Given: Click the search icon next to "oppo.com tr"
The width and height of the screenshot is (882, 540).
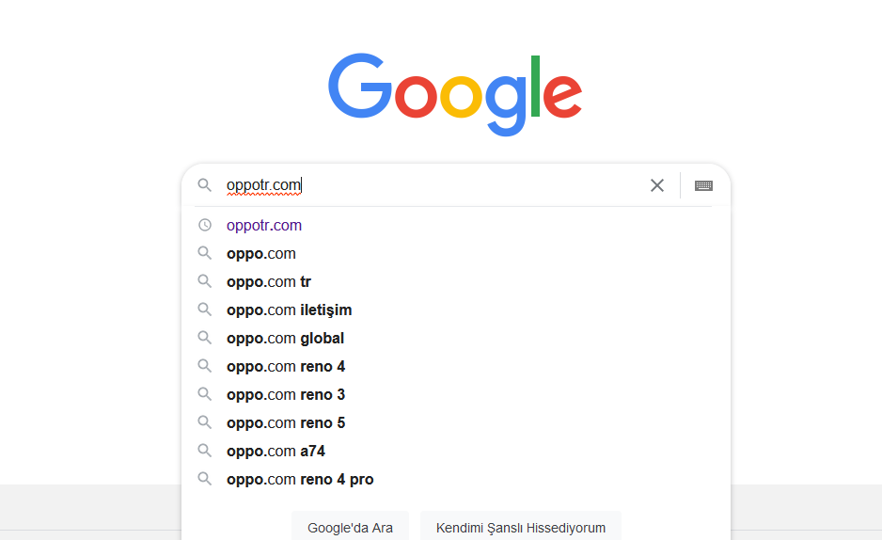Looking at the screenshot, I should 204,281.
